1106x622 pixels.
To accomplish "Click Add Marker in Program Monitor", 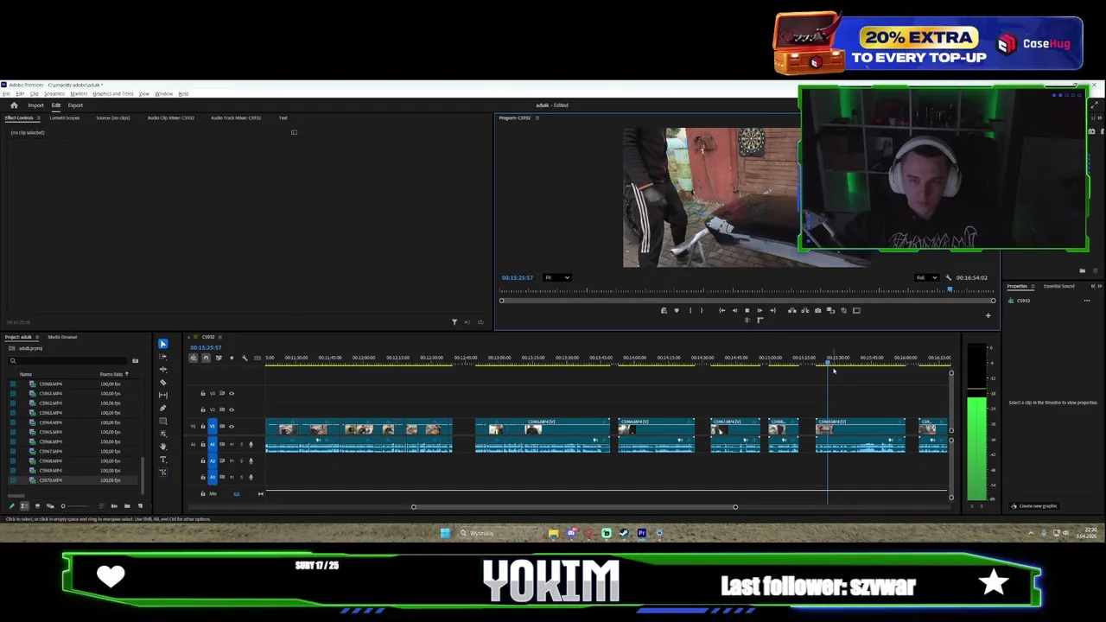I will 677,310.
